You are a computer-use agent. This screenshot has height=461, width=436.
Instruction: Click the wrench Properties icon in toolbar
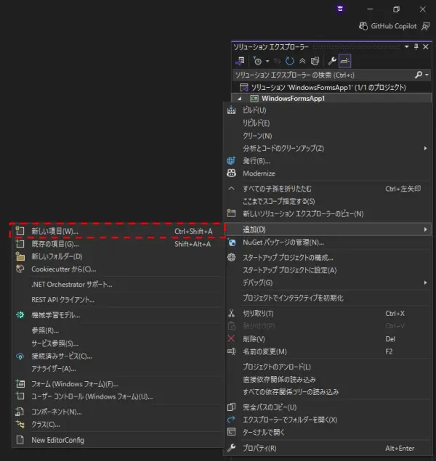[x=332, y=61]
